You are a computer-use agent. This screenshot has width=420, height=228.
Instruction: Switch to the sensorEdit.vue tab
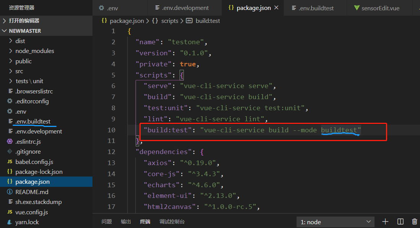tap(379, 8)
